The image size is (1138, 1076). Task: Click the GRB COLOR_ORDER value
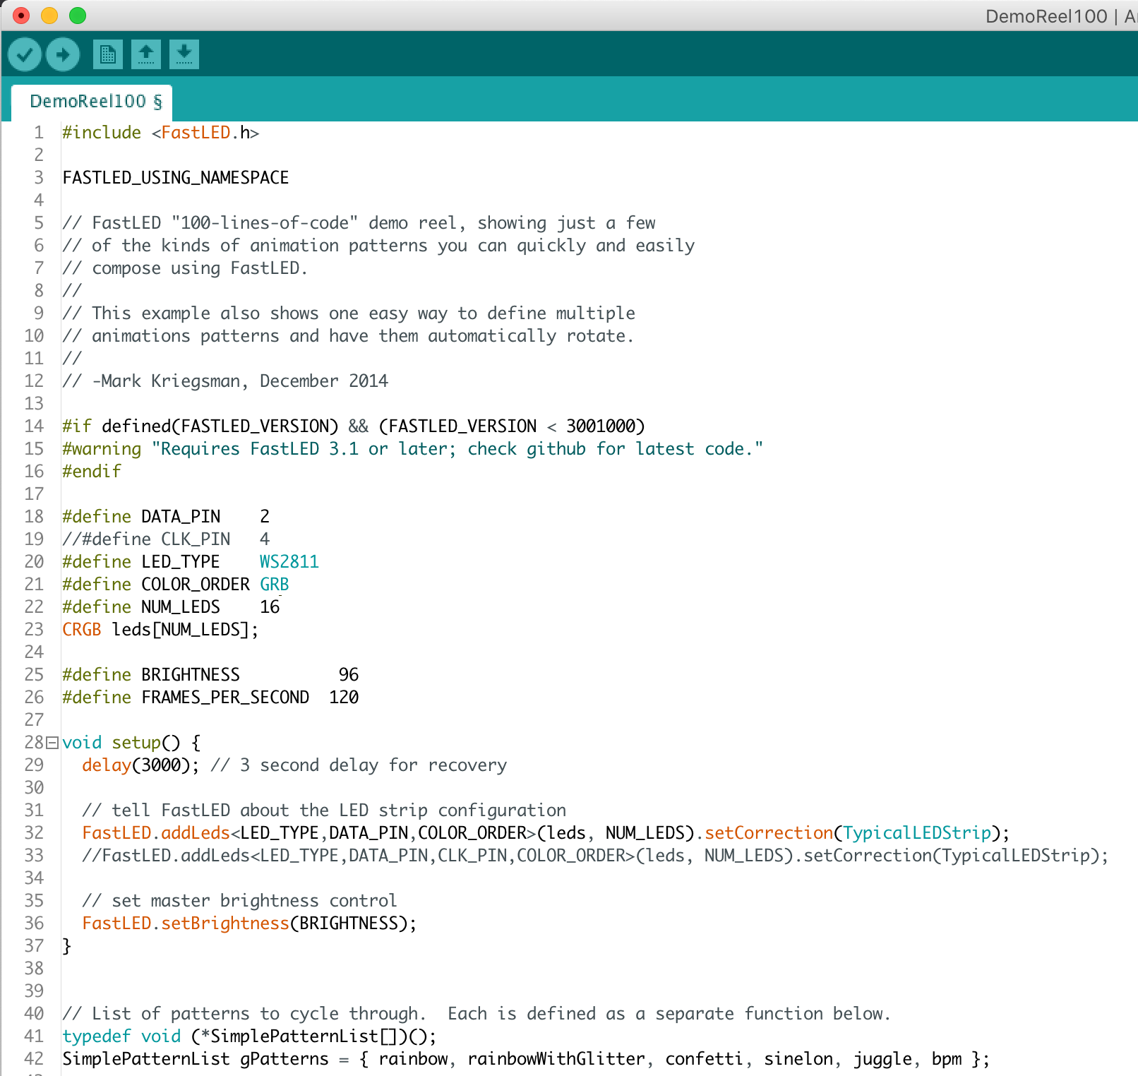pos(275,585)
